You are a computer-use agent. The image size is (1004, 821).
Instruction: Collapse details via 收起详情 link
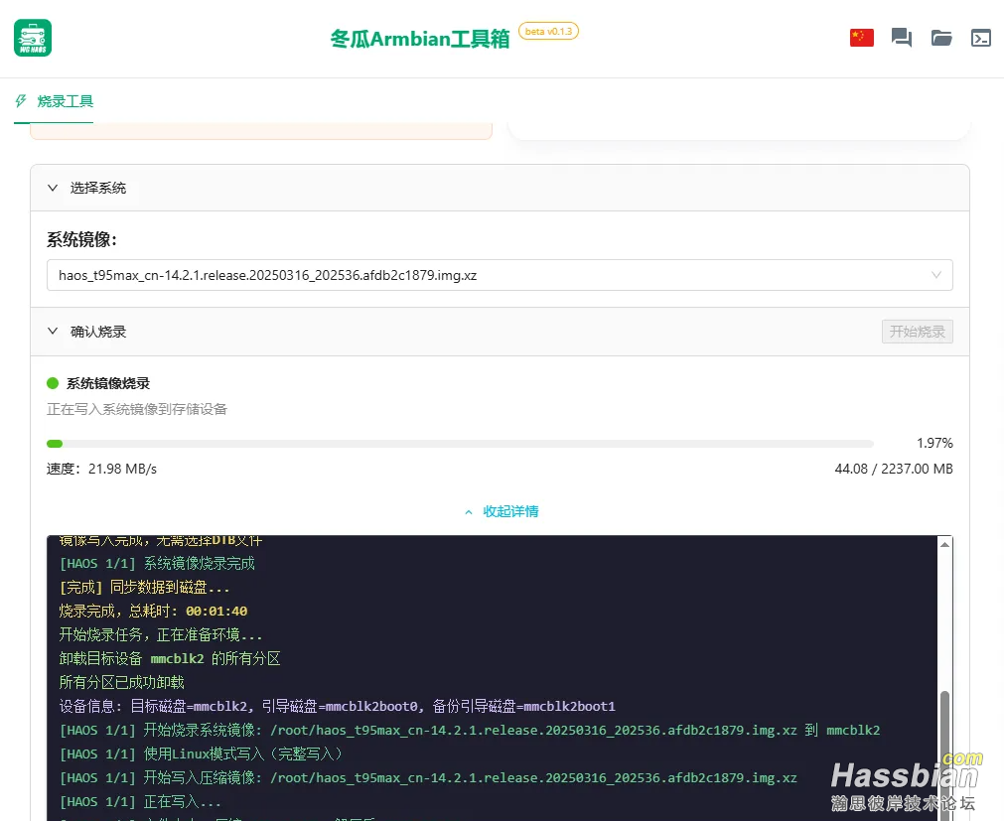(x=510, y=511)
